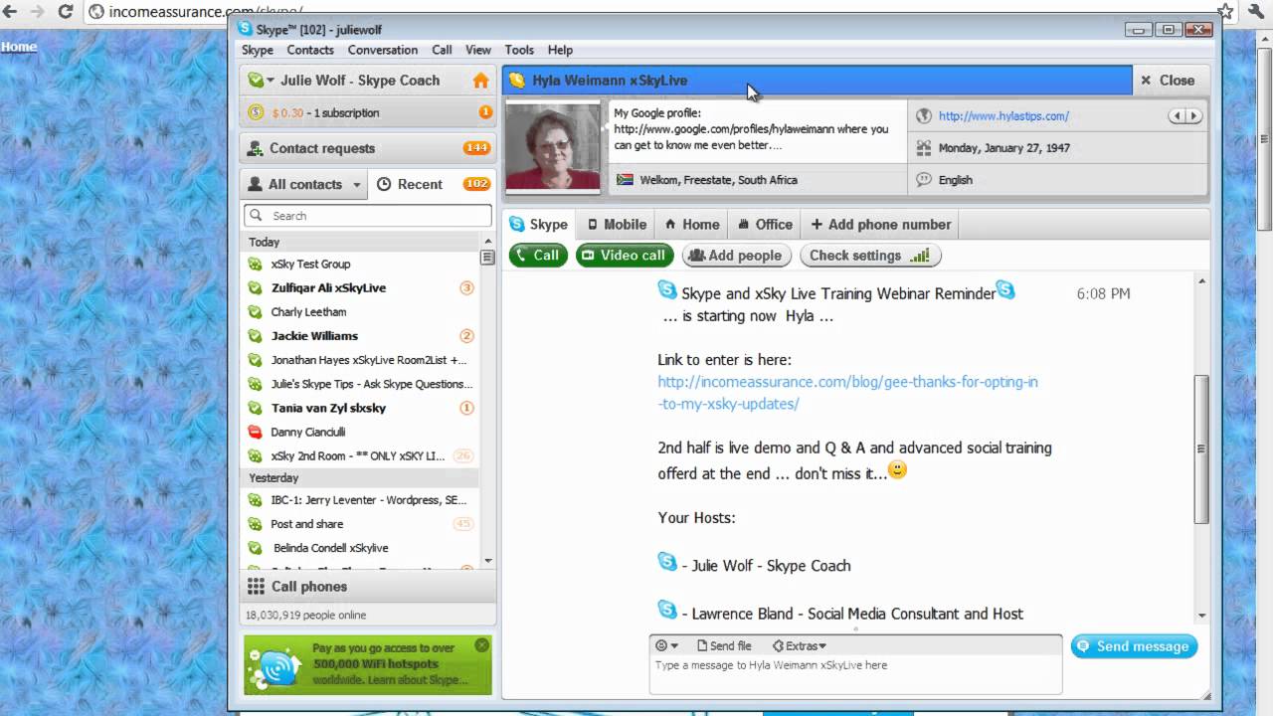Switch to the Recent tab
This screenshot has height=716, width=1273.
tap(410, 184)
